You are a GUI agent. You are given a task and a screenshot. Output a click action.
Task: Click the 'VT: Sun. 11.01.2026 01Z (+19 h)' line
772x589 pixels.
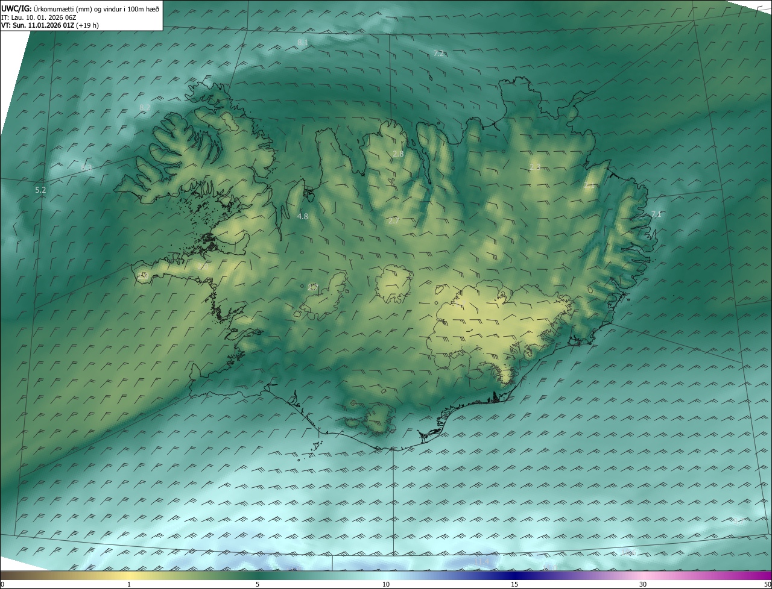point(50,25)
